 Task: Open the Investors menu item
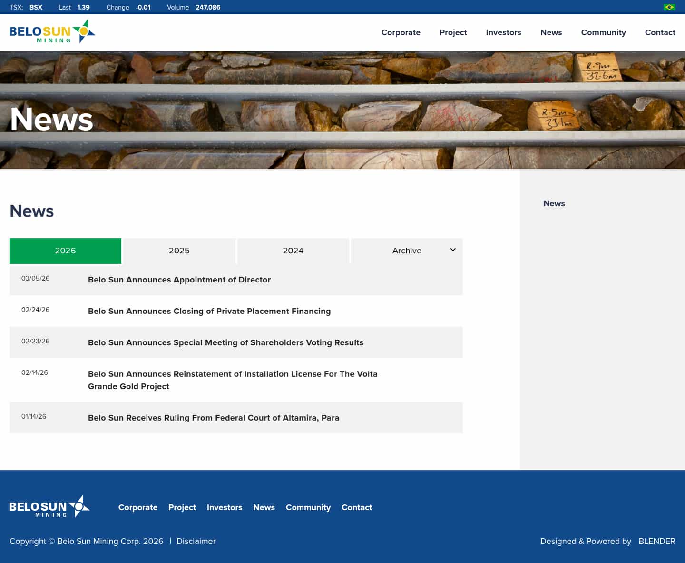coord(503,32)
